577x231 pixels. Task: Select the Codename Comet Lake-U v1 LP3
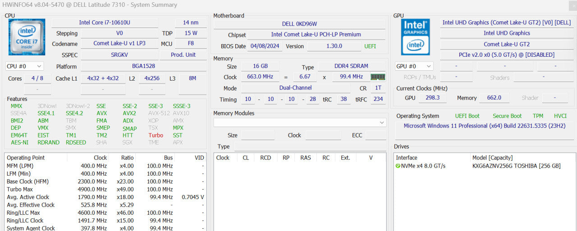[x=119, y=44]
